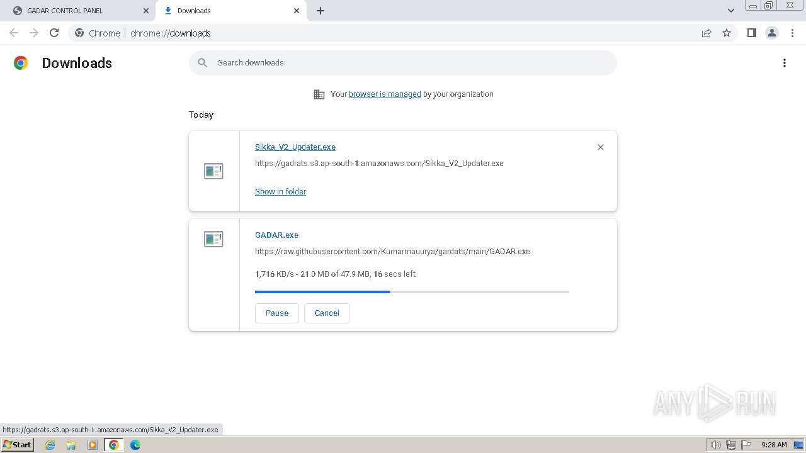Screen dimensions: 806x453
Task: Click the show desktop tray icon
Action: tap(798, 445)
